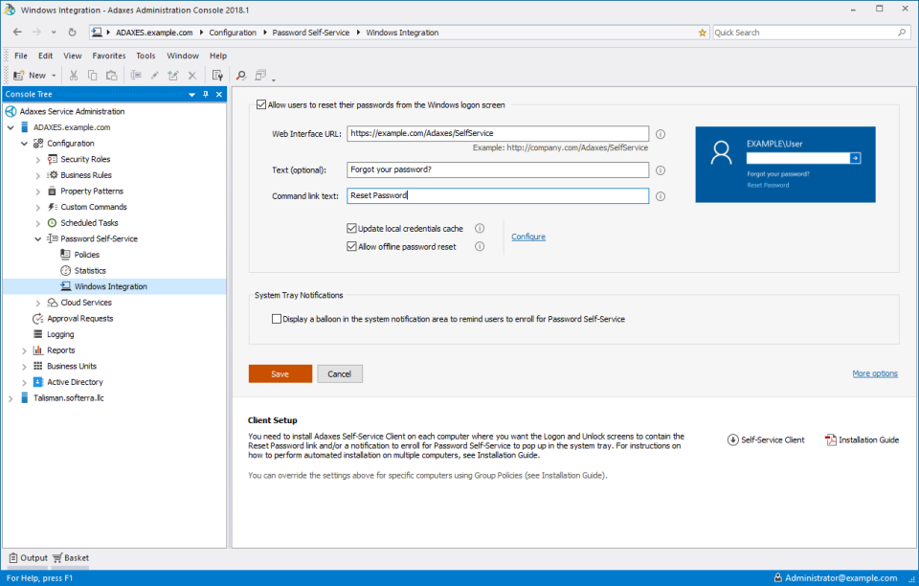Switch to the Basket tab
This screenshot has width=919, height=586.
[x=71, y=557]
